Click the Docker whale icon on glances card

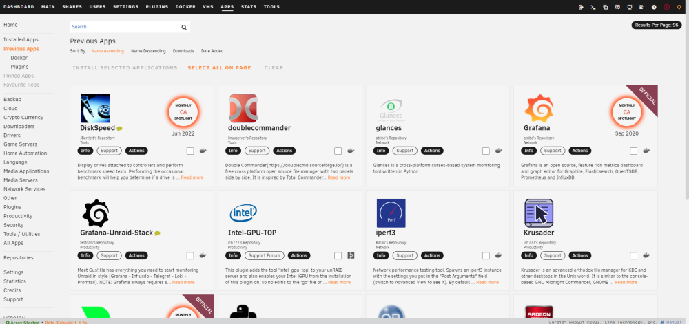(x=499, y=151)
